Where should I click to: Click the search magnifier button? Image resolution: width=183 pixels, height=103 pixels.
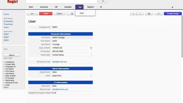[103, 1]
